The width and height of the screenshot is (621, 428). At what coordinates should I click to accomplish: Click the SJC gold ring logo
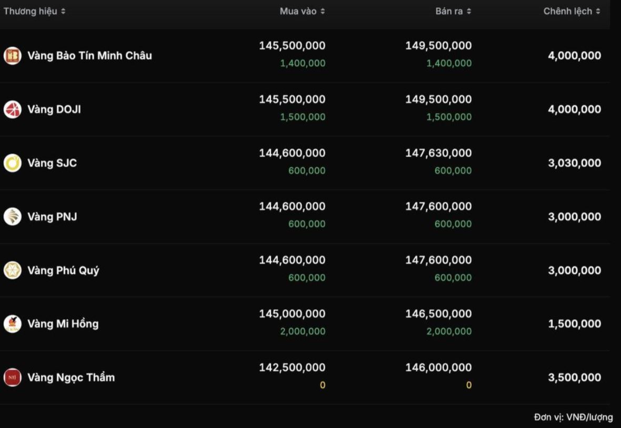pos(12,163)
